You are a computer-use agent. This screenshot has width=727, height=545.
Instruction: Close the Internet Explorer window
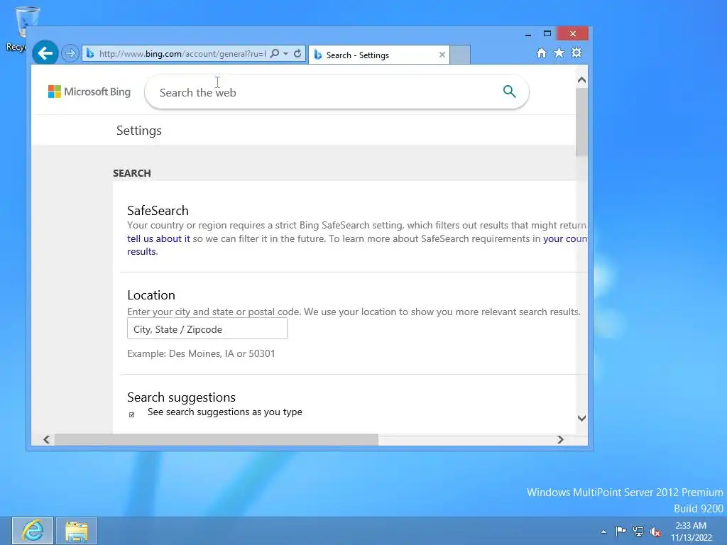coord(573,34)
